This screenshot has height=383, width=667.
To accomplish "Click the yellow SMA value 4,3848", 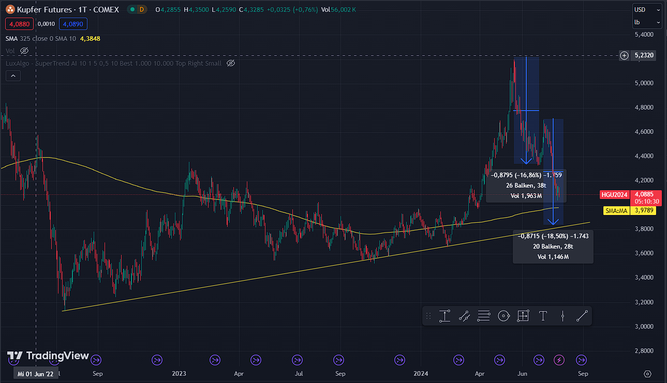I will coord(90,38).
